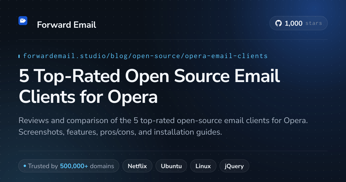
Task: Click the Forward Email envelope logo icon
Action: (x=23, y=21)
